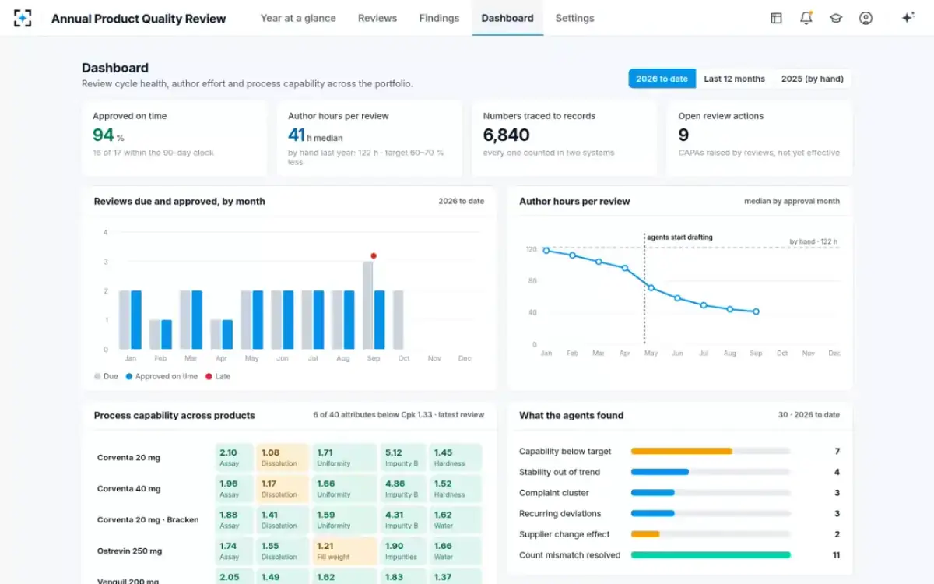
Task: Click the Complaint cluster finding label
Action: coord(554,493)
